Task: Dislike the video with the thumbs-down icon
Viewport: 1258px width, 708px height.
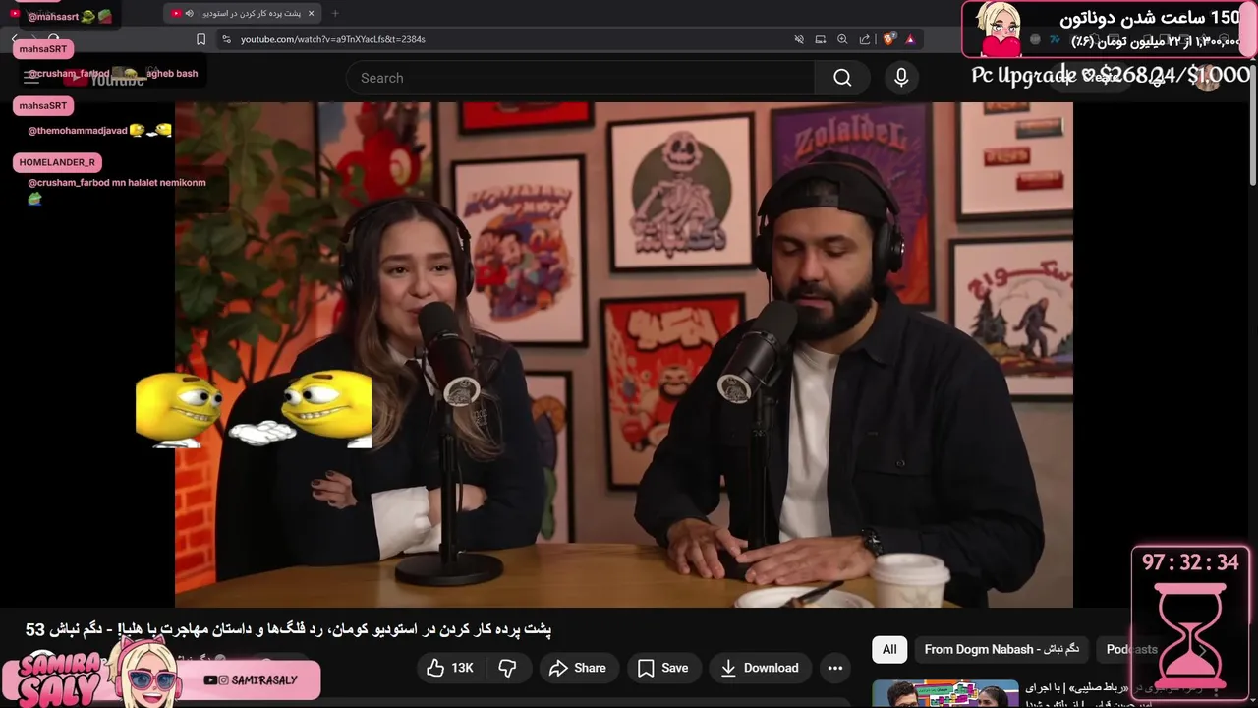Action: pos(507,668)
